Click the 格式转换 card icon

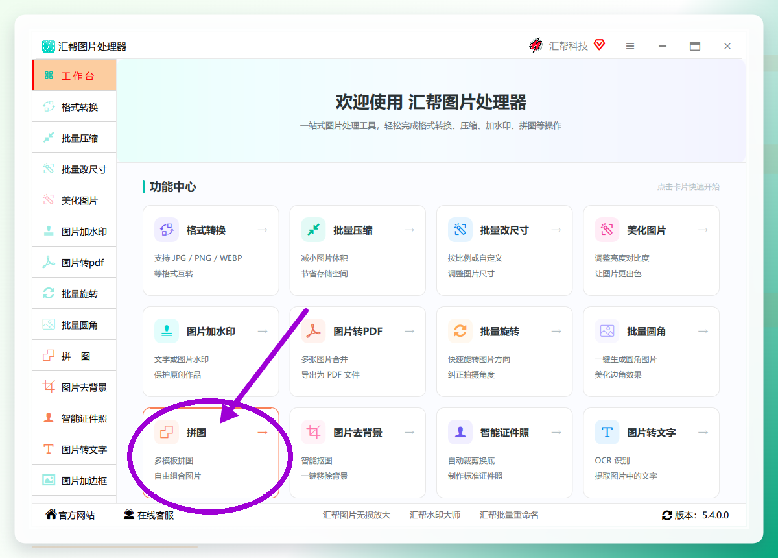pyautogui.click(x=167, y=230)
